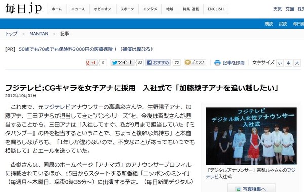Click the Google +1 count bubble
This screenshot has height=192, width=304.
coord(103,63)
